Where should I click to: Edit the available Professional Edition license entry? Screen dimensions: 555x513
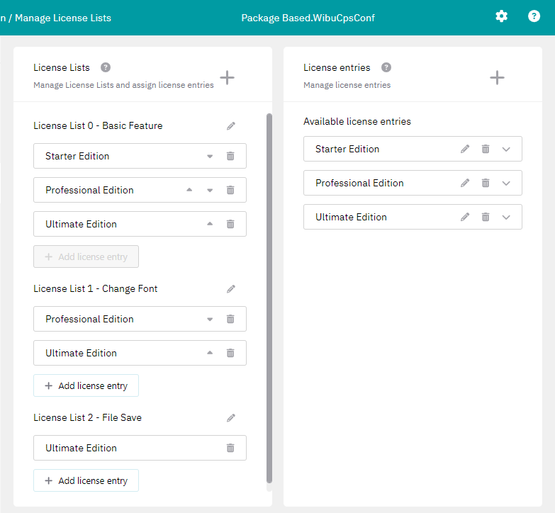[465, 183]
